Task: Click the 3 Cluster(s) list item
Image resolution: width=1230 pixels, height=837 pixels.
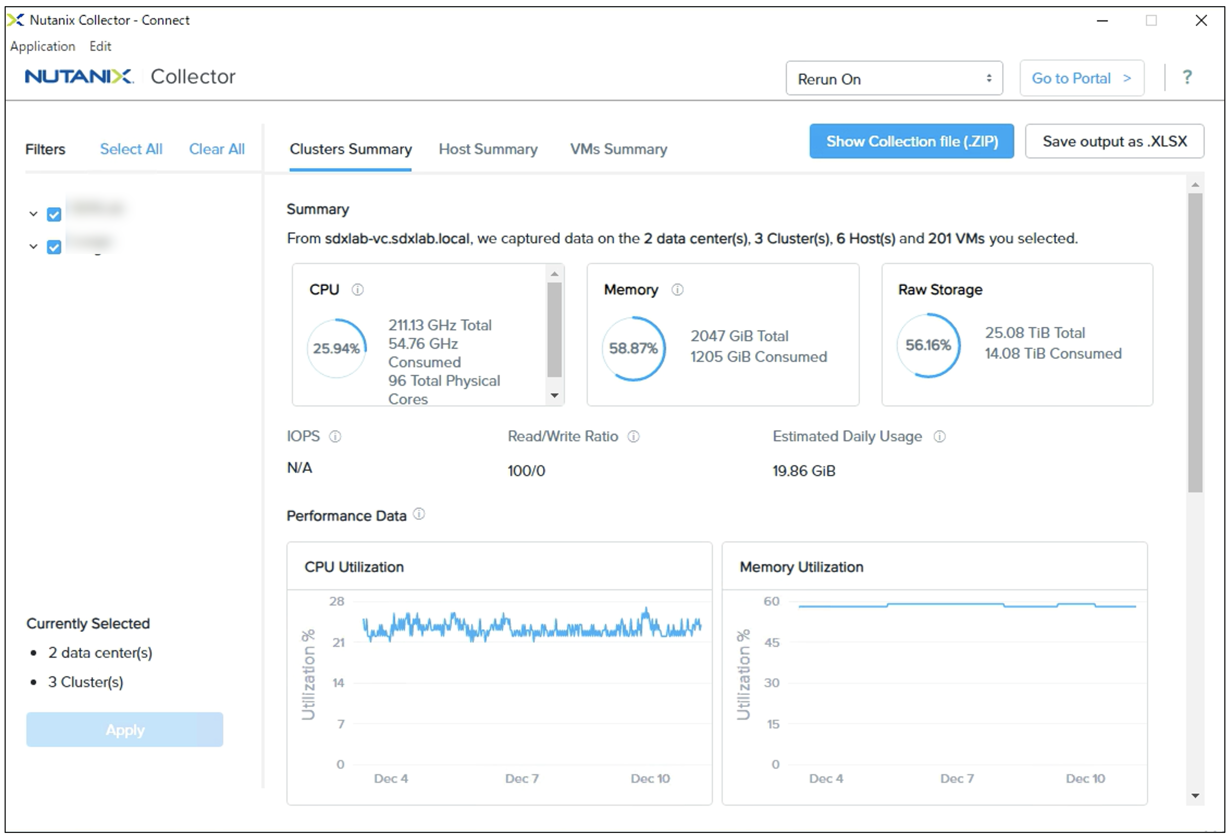Action: (85, 682)
